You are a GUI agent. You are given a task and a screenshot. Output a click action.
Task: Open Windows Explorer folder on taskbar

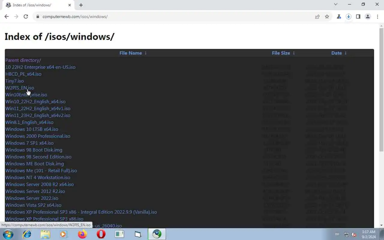pos(45,234)
